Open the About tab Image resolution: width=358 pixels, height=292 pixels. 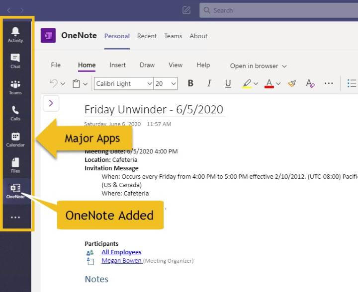[198, 36]
